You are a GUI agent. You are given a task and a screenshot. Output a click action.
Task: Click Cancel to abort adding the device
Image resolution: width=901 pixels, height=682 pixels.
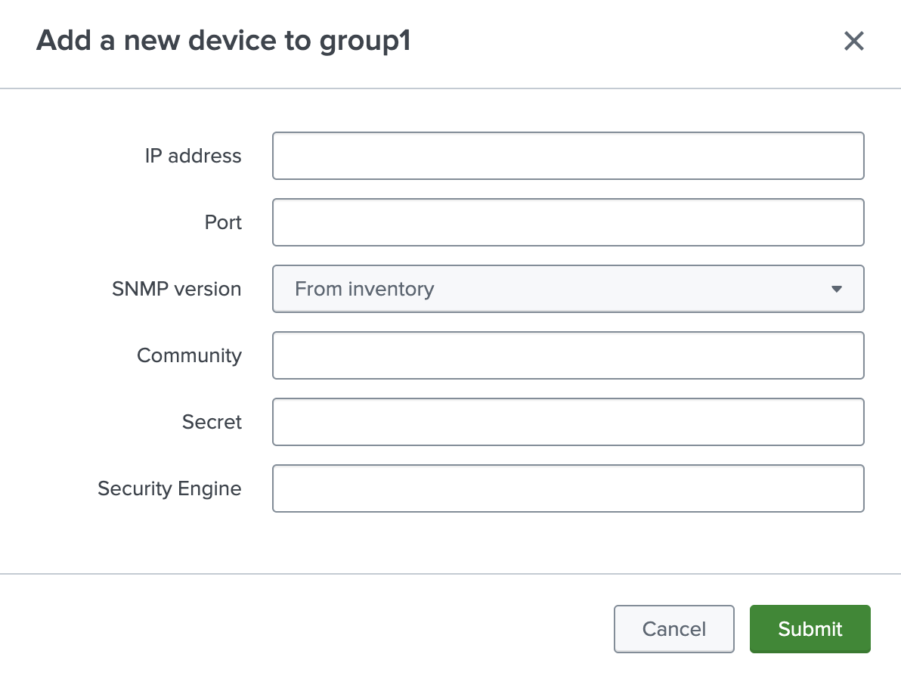pyautogui.click(x=673, y=628)
